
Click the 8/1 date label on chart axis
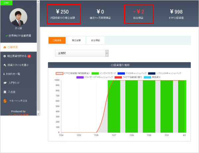point(184,135)
